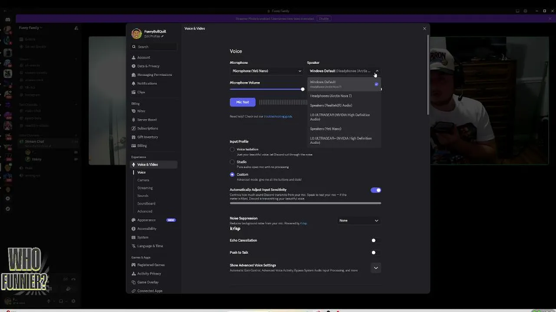This screenshot has width=556, height=312.
Task: Open the Account settings icon
Action: coord(134,58)
